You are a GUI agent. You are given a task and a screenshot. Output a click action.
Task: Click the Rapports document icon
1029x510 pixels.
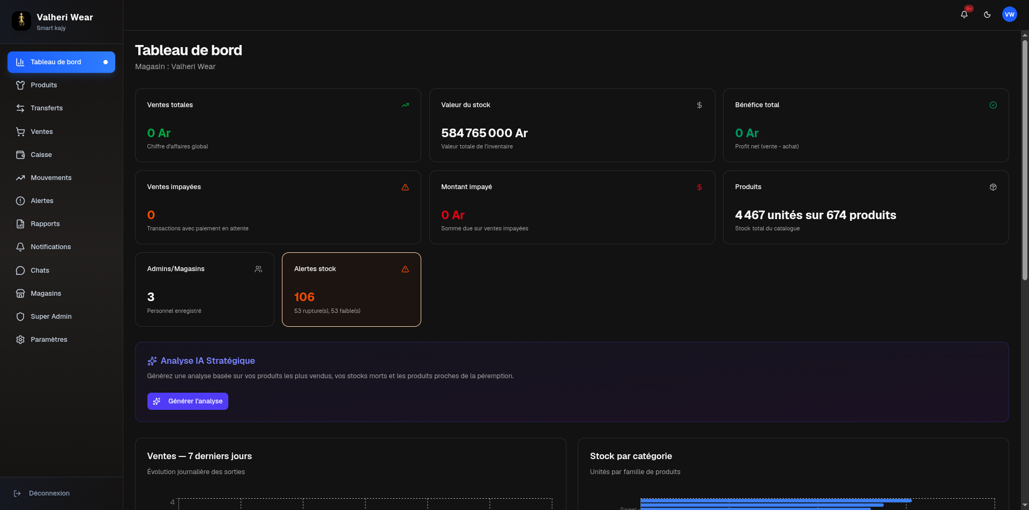20,224
